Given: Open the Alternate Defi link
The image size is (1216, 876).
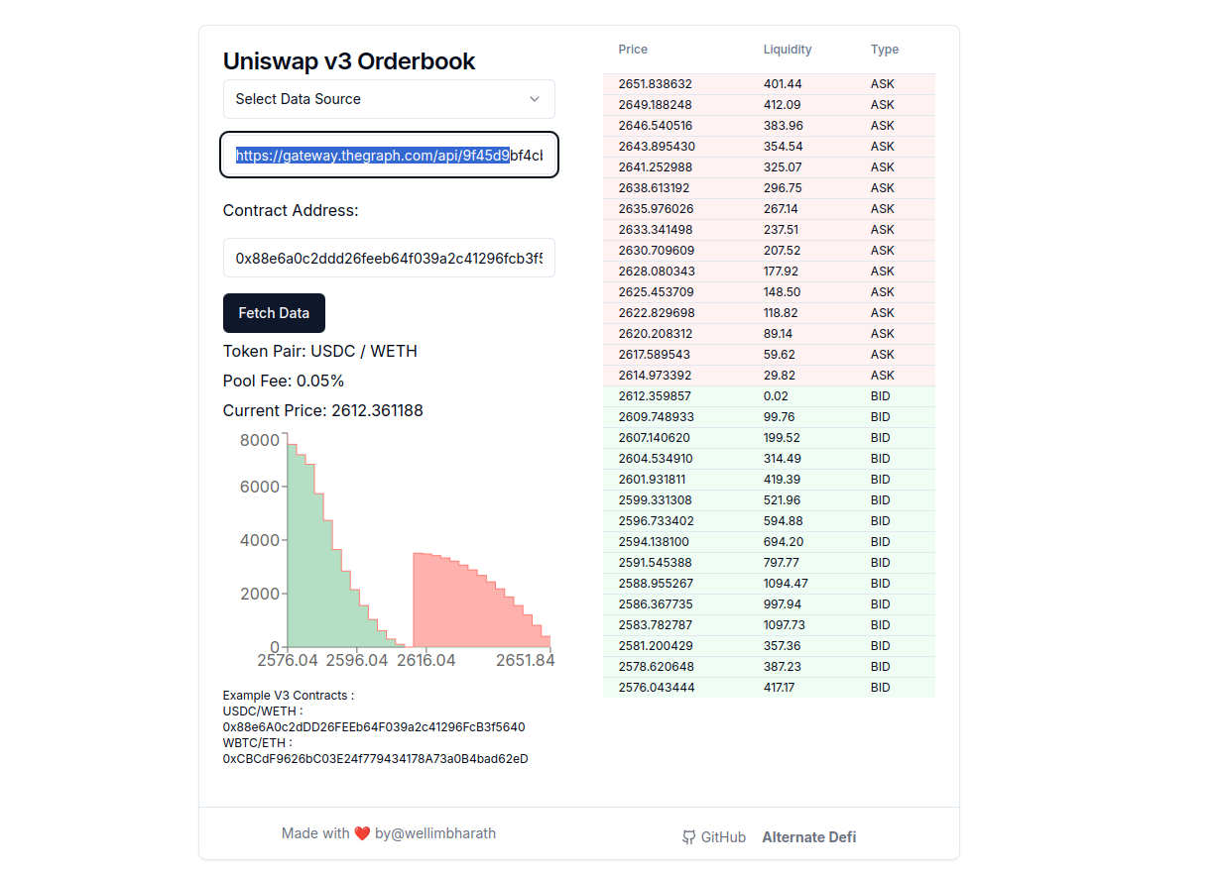Looking at the screenshot, I should (809, 837).
